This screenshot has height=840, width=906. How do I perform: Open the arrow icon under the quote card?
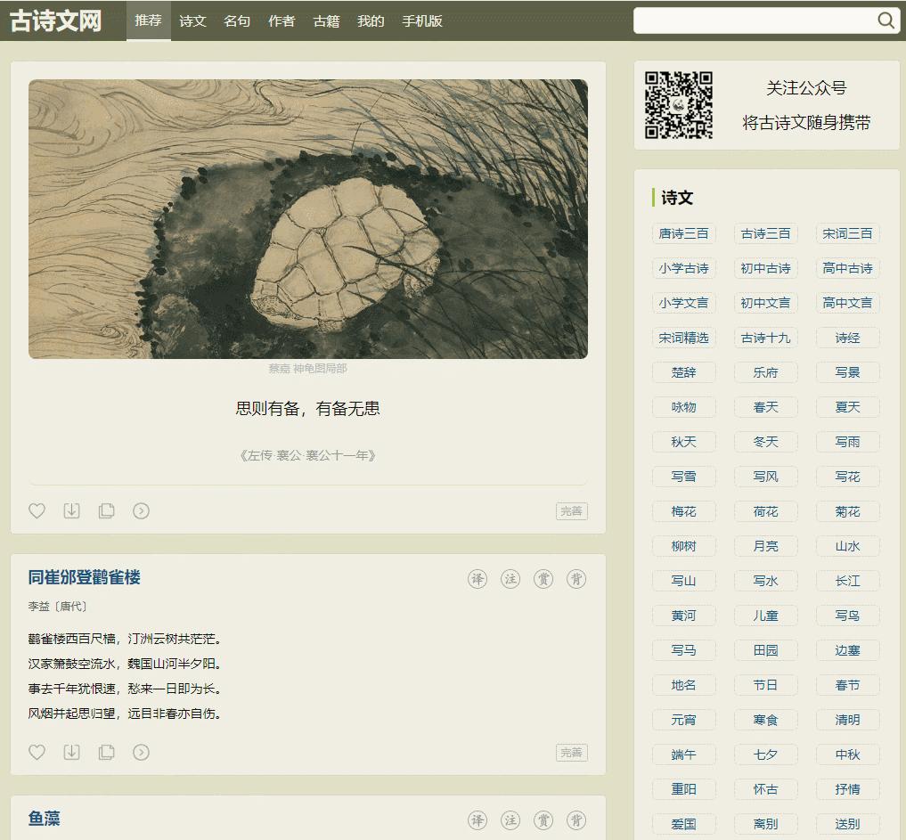141,510
